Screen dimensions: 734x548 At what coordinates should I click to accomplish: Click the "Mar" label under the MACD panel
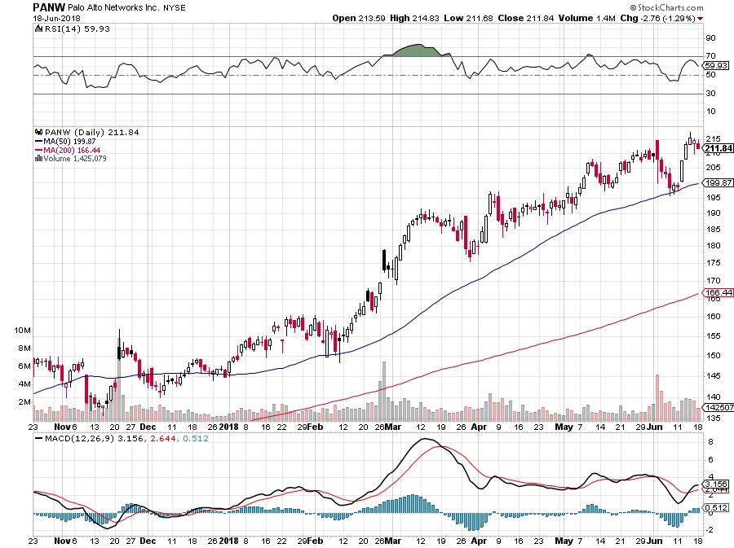(x=393, y=541)
